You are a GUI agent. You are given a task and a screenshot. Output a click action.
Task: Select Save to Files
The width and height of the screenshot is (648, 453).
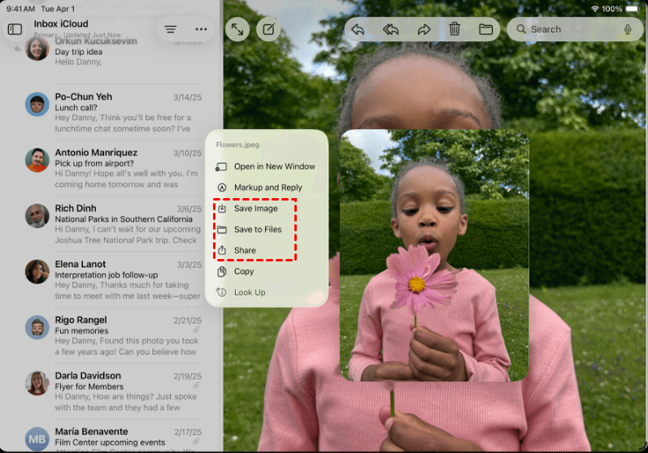point(267,230)
